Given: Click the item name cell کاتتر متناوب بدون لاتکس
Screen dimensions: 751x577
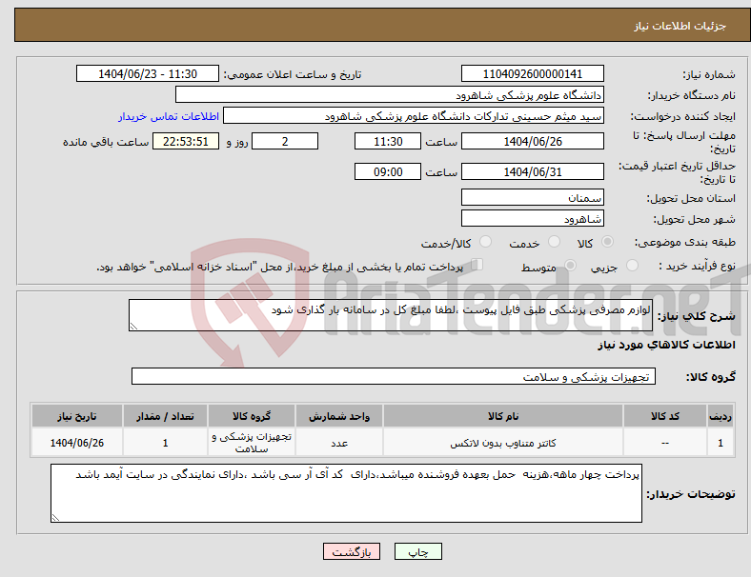Looking at the screenshot, I should (503, 443).
